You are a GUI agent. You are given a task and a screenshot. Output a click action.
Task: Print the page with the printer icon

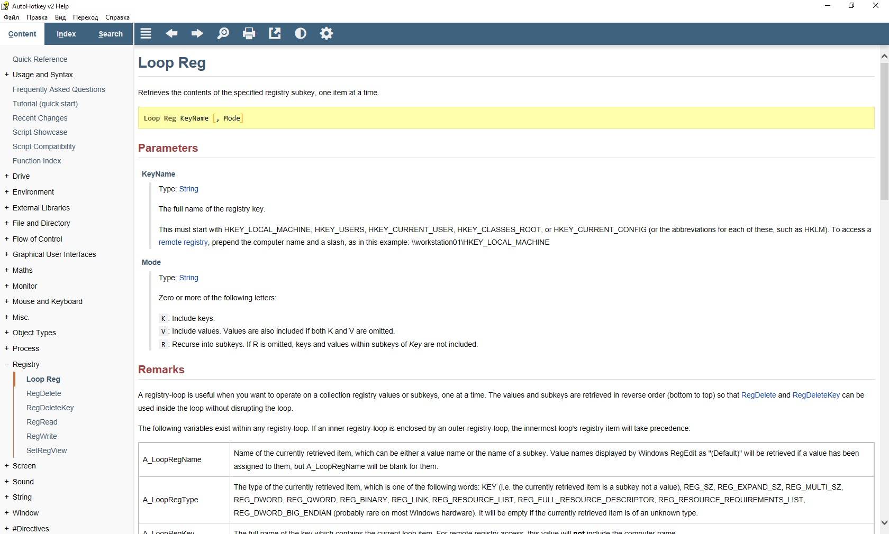[249, 34]
